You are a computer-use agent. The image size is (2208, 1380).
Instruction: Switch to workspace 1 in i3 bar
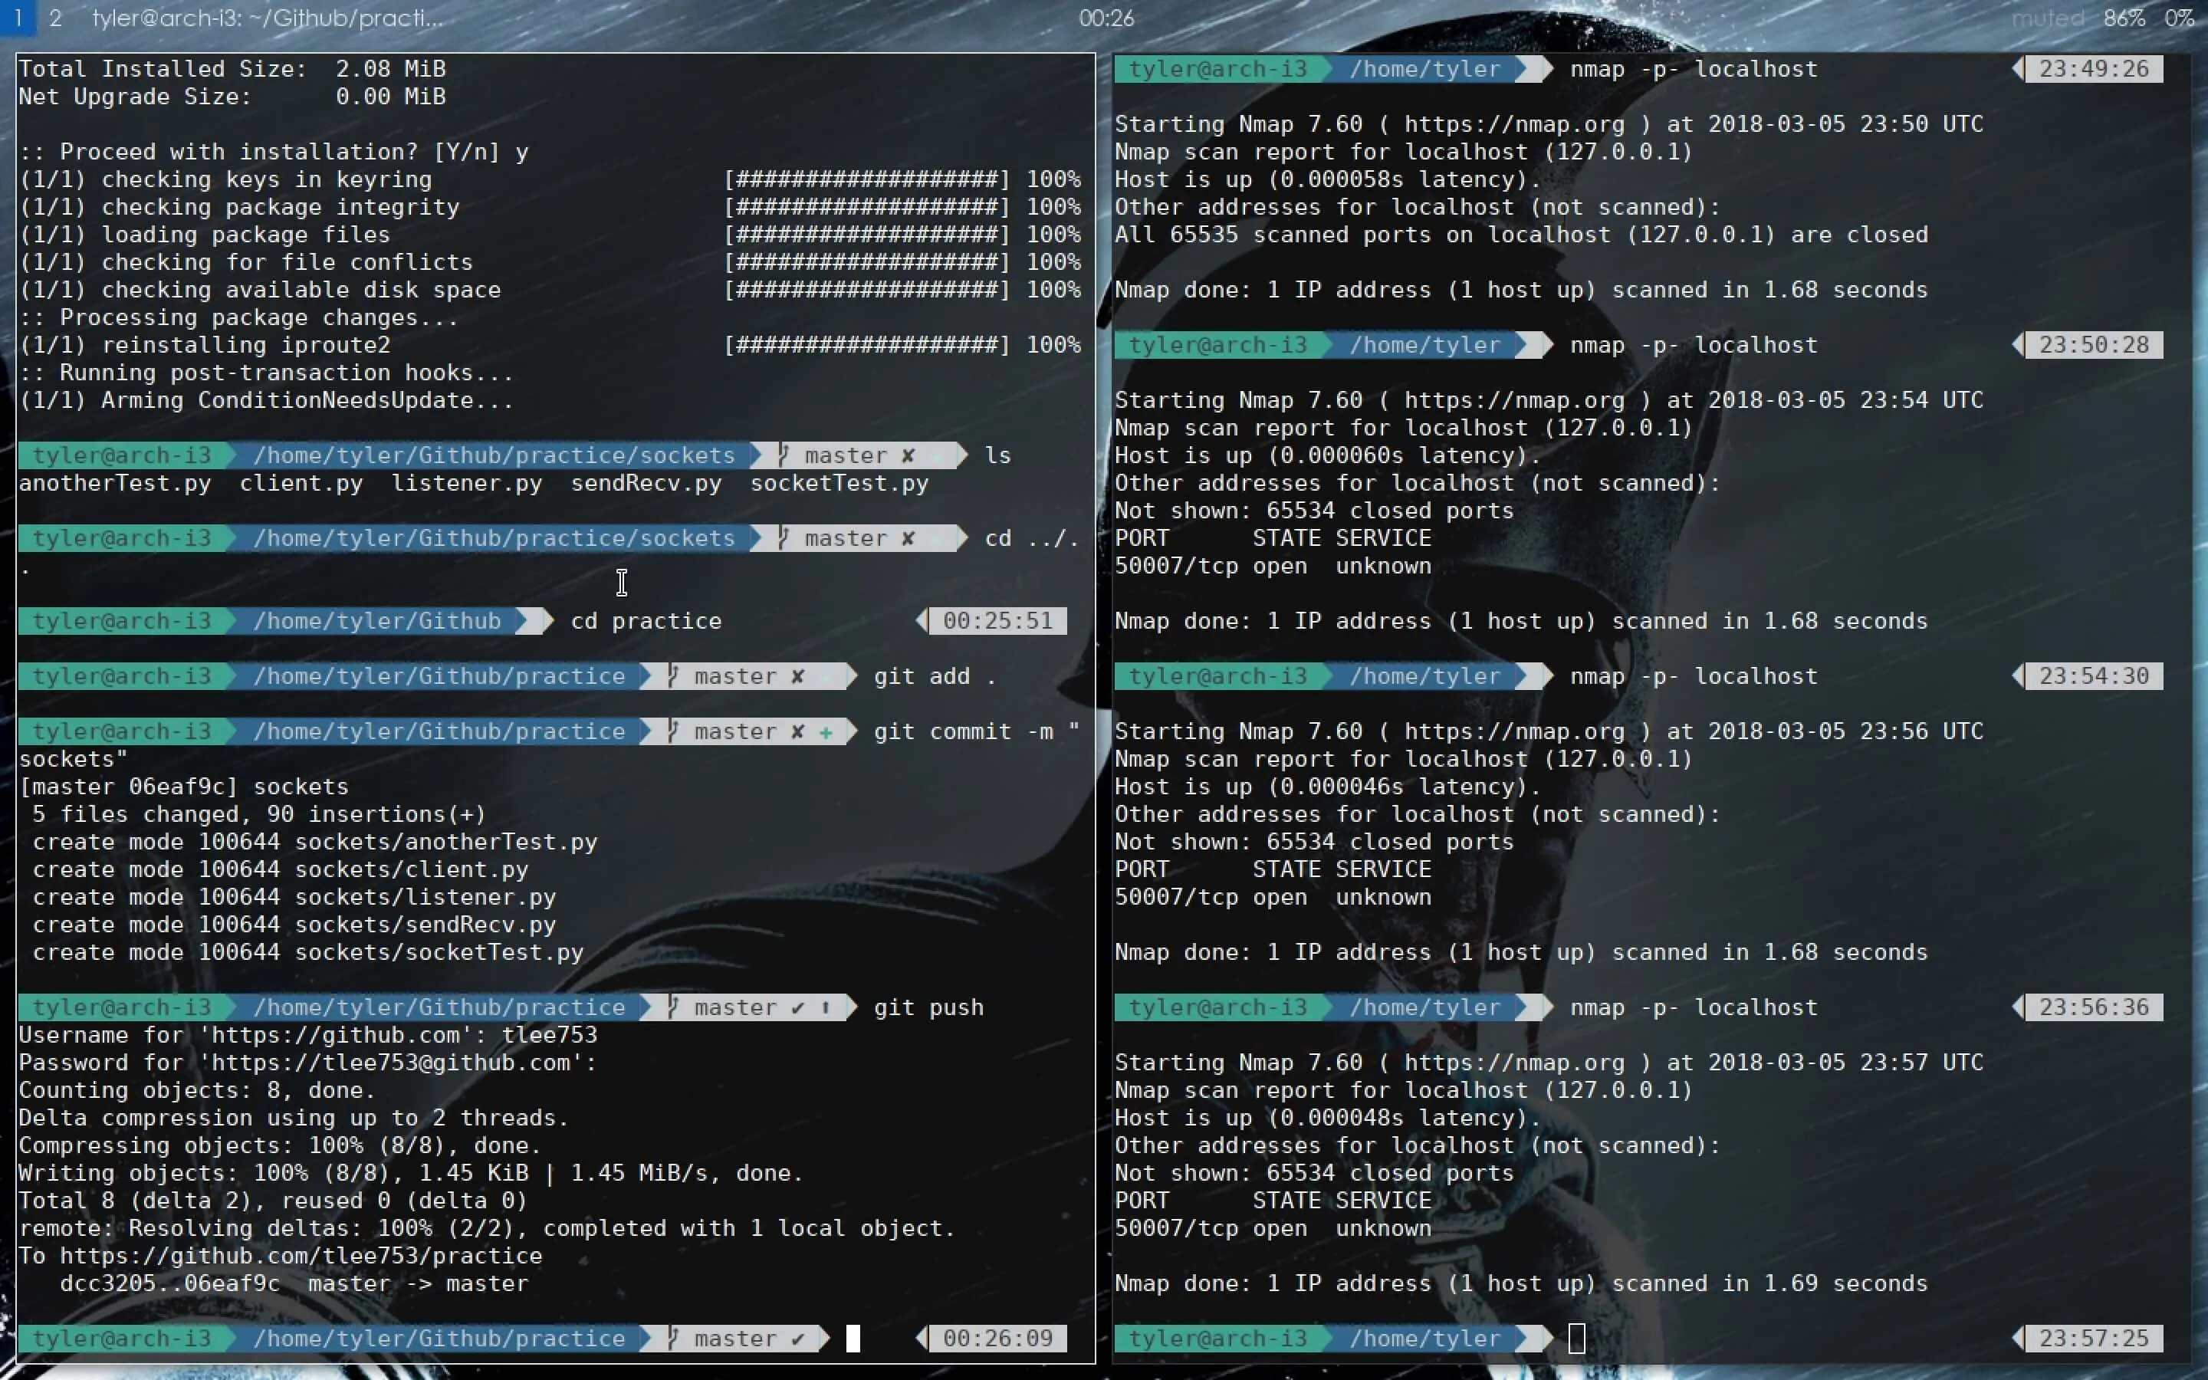18,18
